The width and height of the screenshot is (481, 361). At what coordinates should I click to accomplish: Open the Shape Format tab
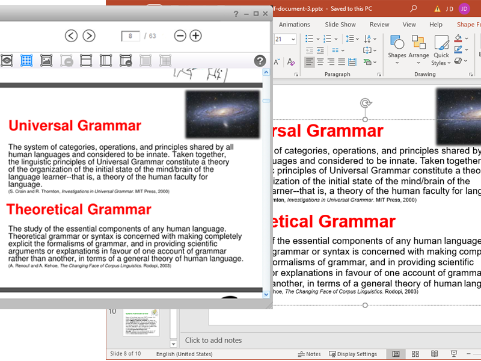(x=469, y=25)
